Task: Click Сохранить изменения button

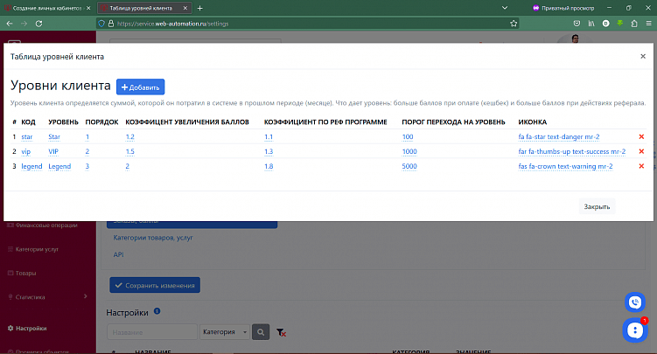Action: pos(155,285)
